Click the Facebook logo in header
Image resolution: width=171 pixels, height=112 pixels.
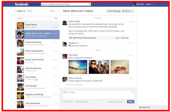tap(21, 4)
